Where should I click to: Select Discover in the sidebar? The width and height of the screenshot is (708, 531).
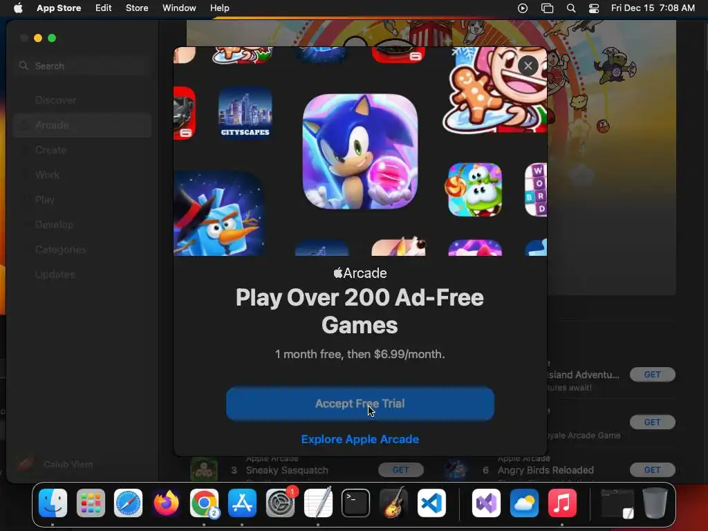(x=82, y=100)
